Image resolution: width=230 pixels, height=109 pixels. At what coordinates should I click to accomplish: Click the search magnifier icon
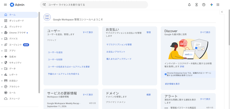click(x=44, y=5)
